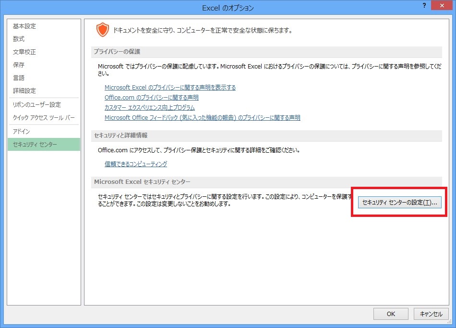Click the セキュリティと詳細情報 section header

266,136
